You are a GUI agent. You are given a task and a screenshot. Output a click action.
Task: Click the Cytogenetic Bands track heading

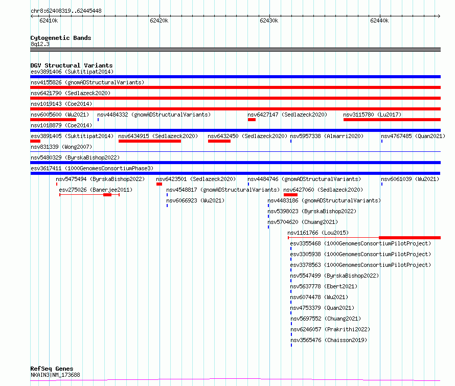[x=61, y=38]
